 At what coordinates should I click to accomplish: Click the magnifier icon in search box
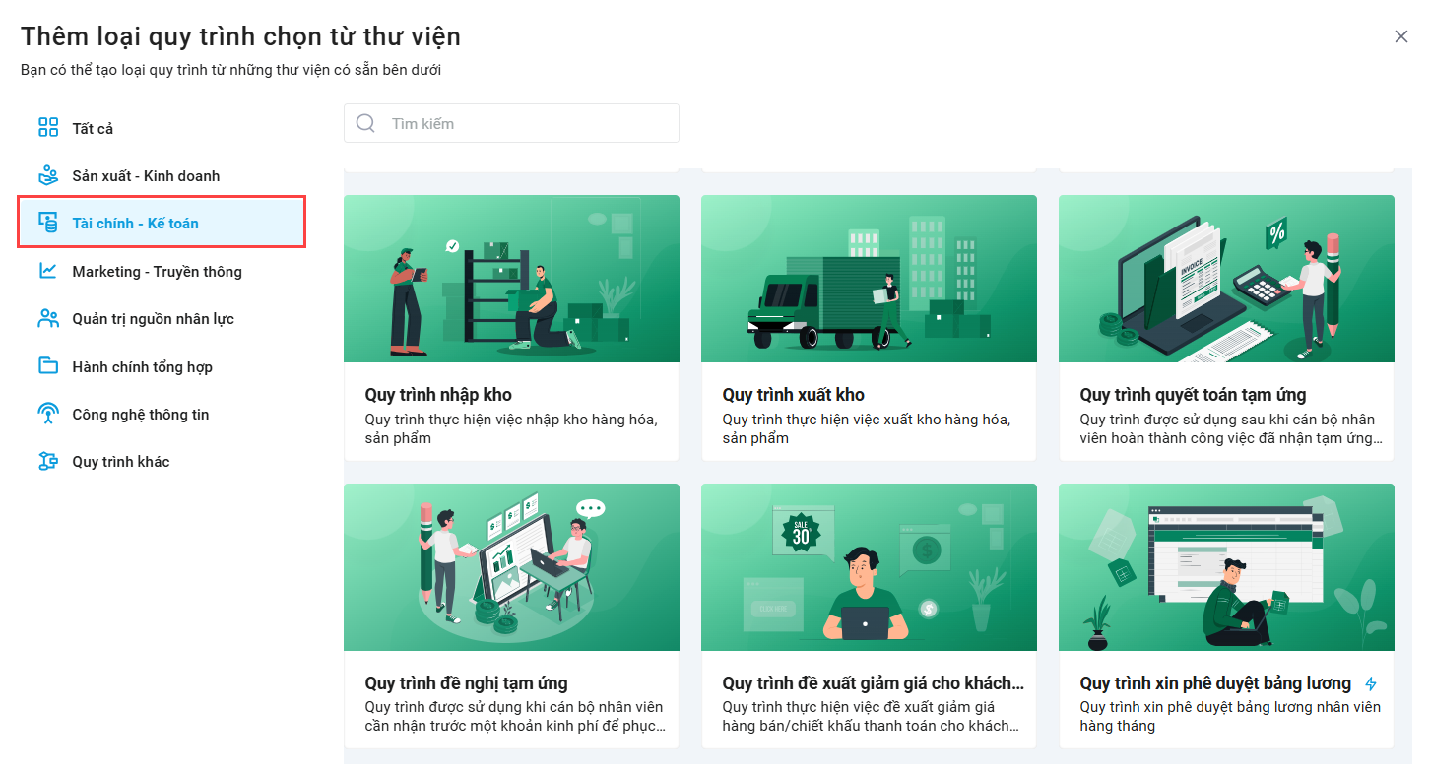tap(365, 123)
